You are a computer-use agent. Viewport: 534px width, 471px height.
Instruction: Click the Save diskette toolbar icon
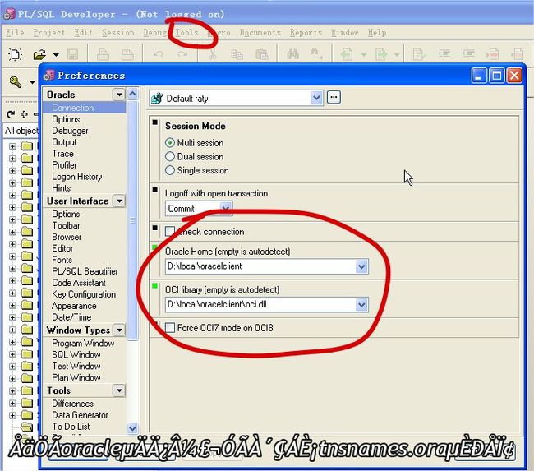click(x=72, y=54)
